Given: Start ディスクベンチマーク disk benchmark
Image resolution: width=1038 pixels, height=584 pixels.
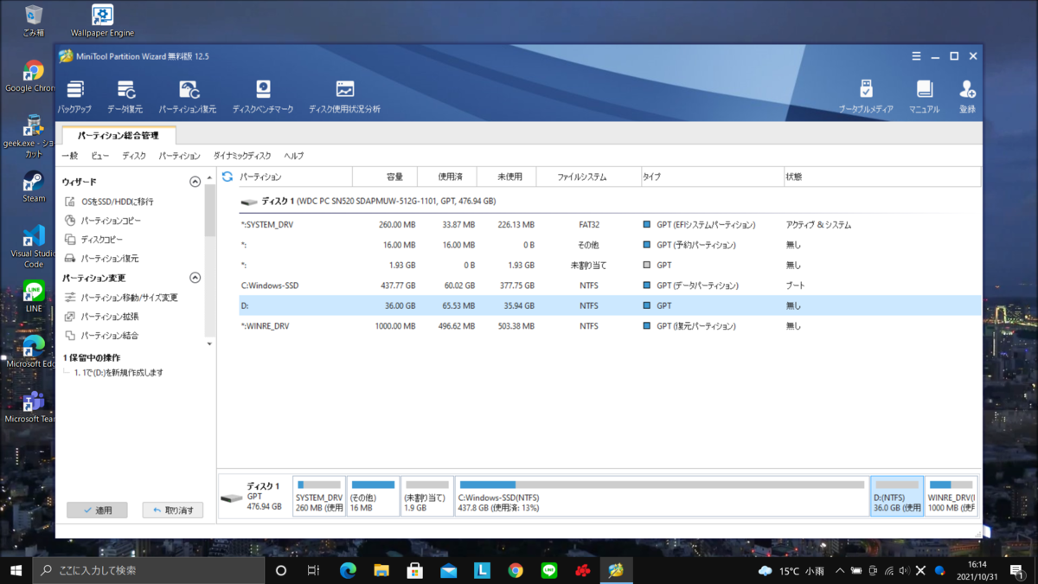Looking at the screenshot, I should point(263,97).
